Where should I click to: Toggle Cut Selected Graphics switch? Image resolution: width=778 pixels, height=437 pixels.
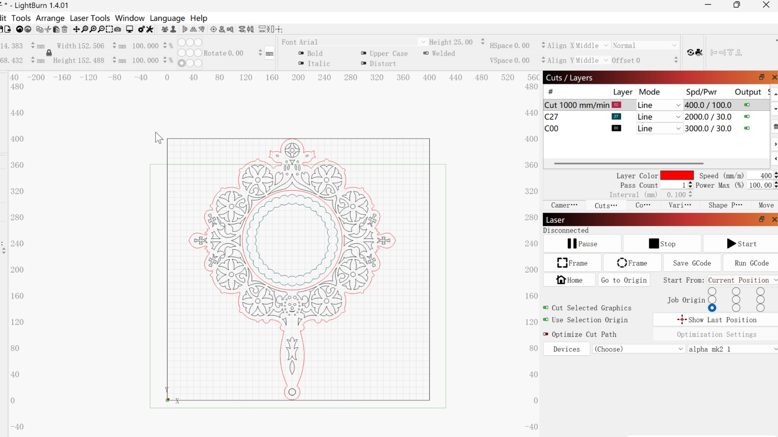tap(546, 308)
